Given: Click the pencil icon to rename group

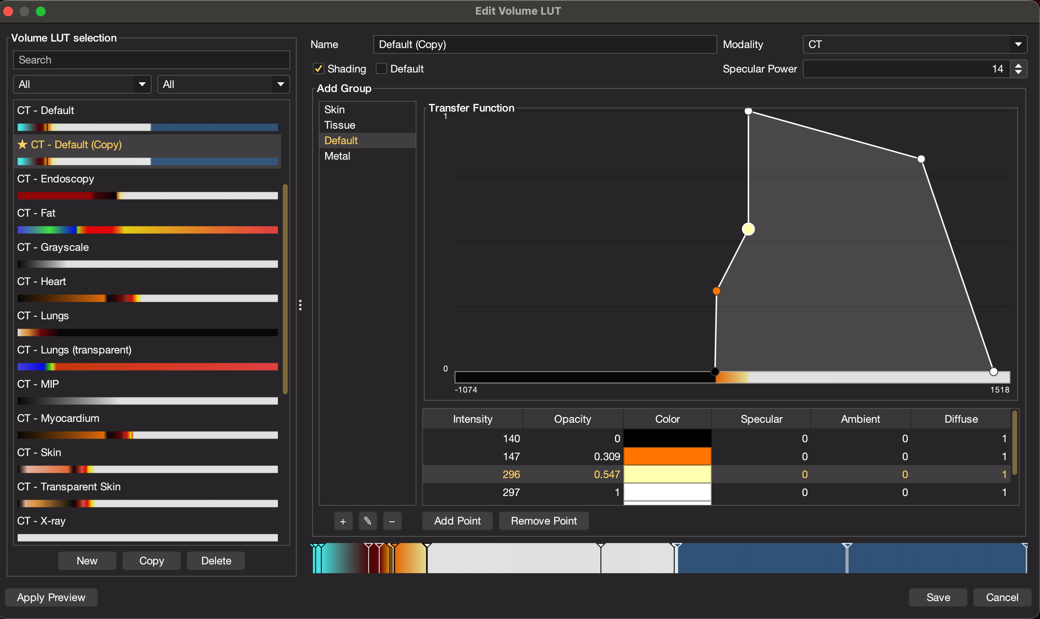Looking at the screenshot, I should point(368,521).
